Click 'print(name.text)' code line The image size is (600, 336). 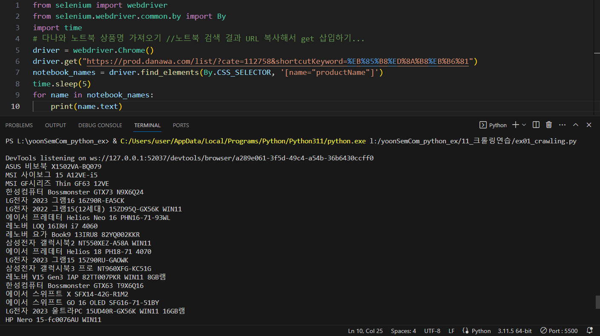click(x=86, y=106)
